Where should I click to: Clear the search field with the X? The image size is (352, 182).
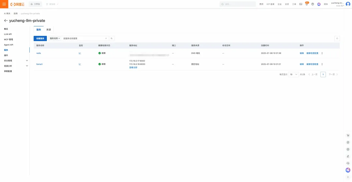(106, 38)
